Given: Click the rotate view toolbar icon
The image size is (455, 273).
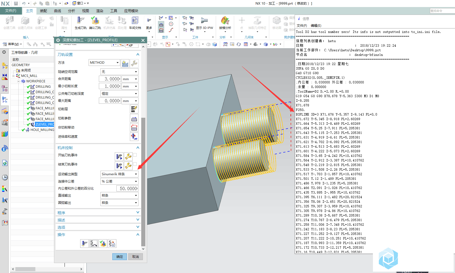Looking at the screenshot, I should pos(239,44).
